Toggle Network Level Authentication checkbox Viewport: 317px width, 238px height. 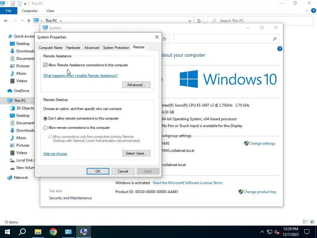pyautogui.click(x=50, y=137)
